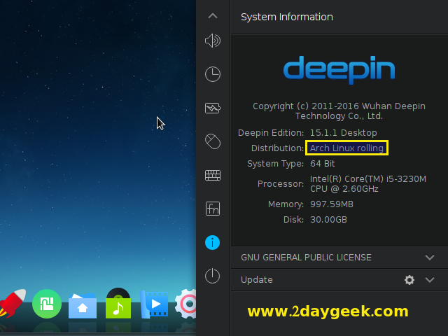Select the Arch Linux rolling distribution text
Image resolution: width=448 pixels, height=336 pixels.
(x=346, y=148)
